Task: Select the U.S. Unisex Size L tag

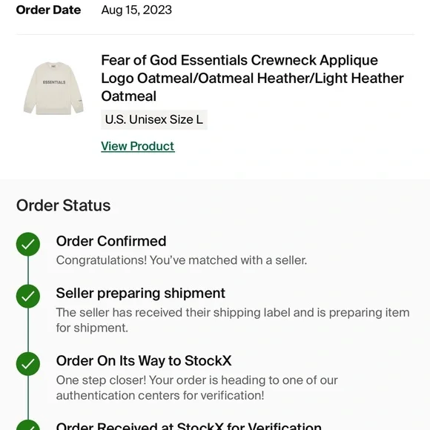Action: 154,119
